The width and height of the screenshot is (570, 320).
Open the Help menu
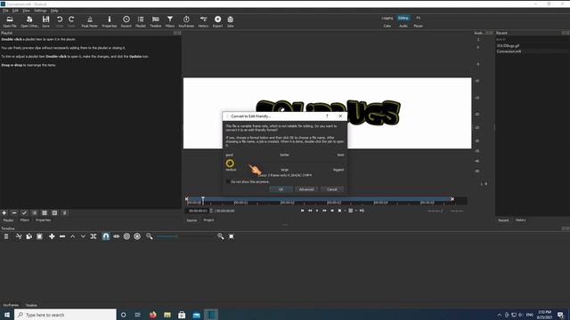pyautogui.click(x=54, y=11)
